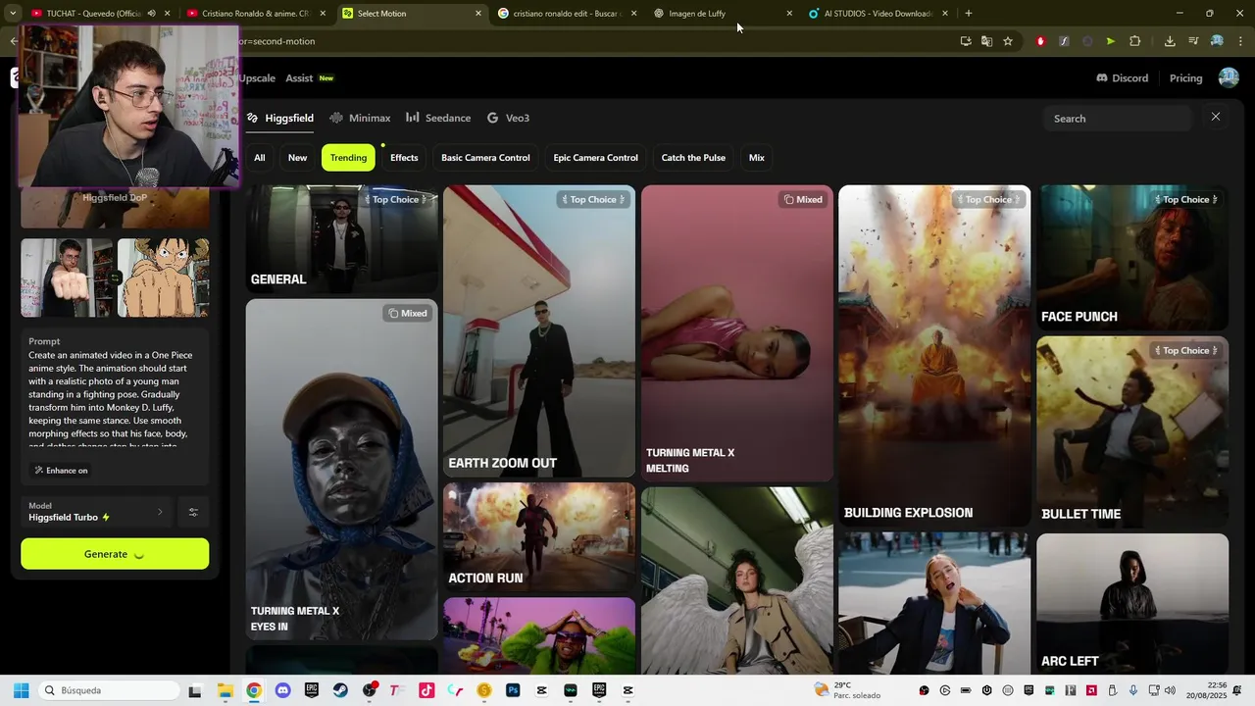
Task: Select the All filter chip
Action: tap(260, 158)
